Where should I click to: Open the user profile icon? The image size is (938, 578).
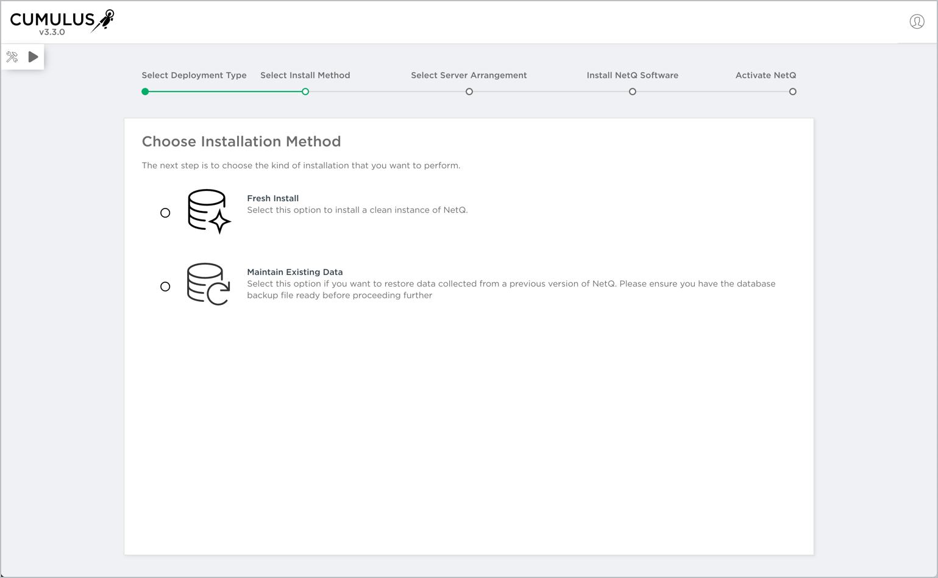(x=917, y=22)
